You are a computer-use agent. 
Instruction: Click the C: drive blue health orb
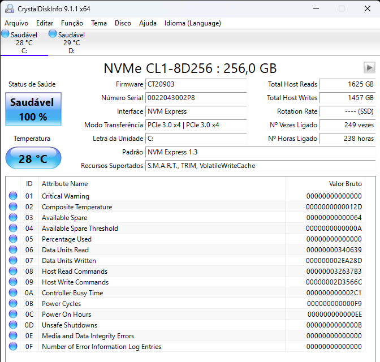click(x=5, y=33)
